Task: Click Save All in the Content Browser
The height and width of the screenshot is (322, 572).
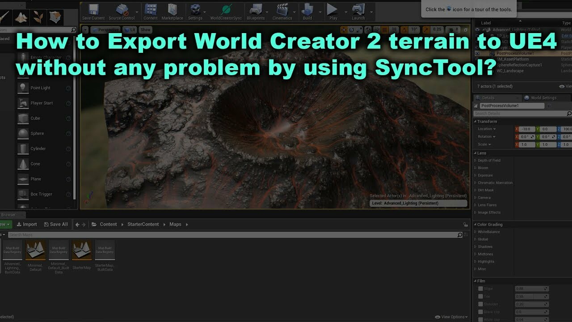Action: tap(56, 224)
